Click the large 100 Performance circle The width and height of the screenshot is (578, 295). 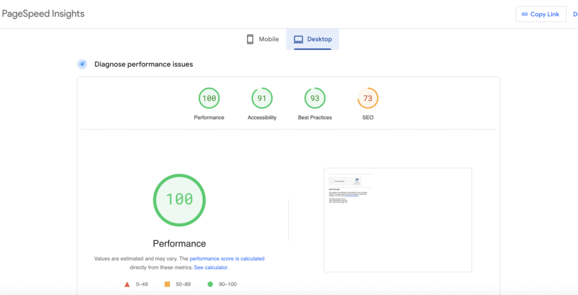(x=179, y=200)
